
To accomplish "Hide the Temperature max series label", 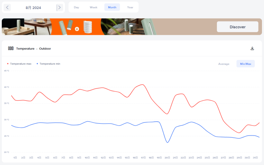I will (21, 64).
